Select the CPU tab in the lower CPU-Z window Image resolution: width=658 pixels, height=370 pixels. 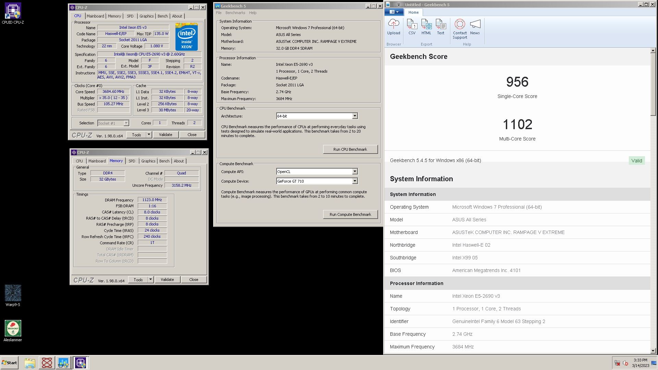tap(80, 161)
